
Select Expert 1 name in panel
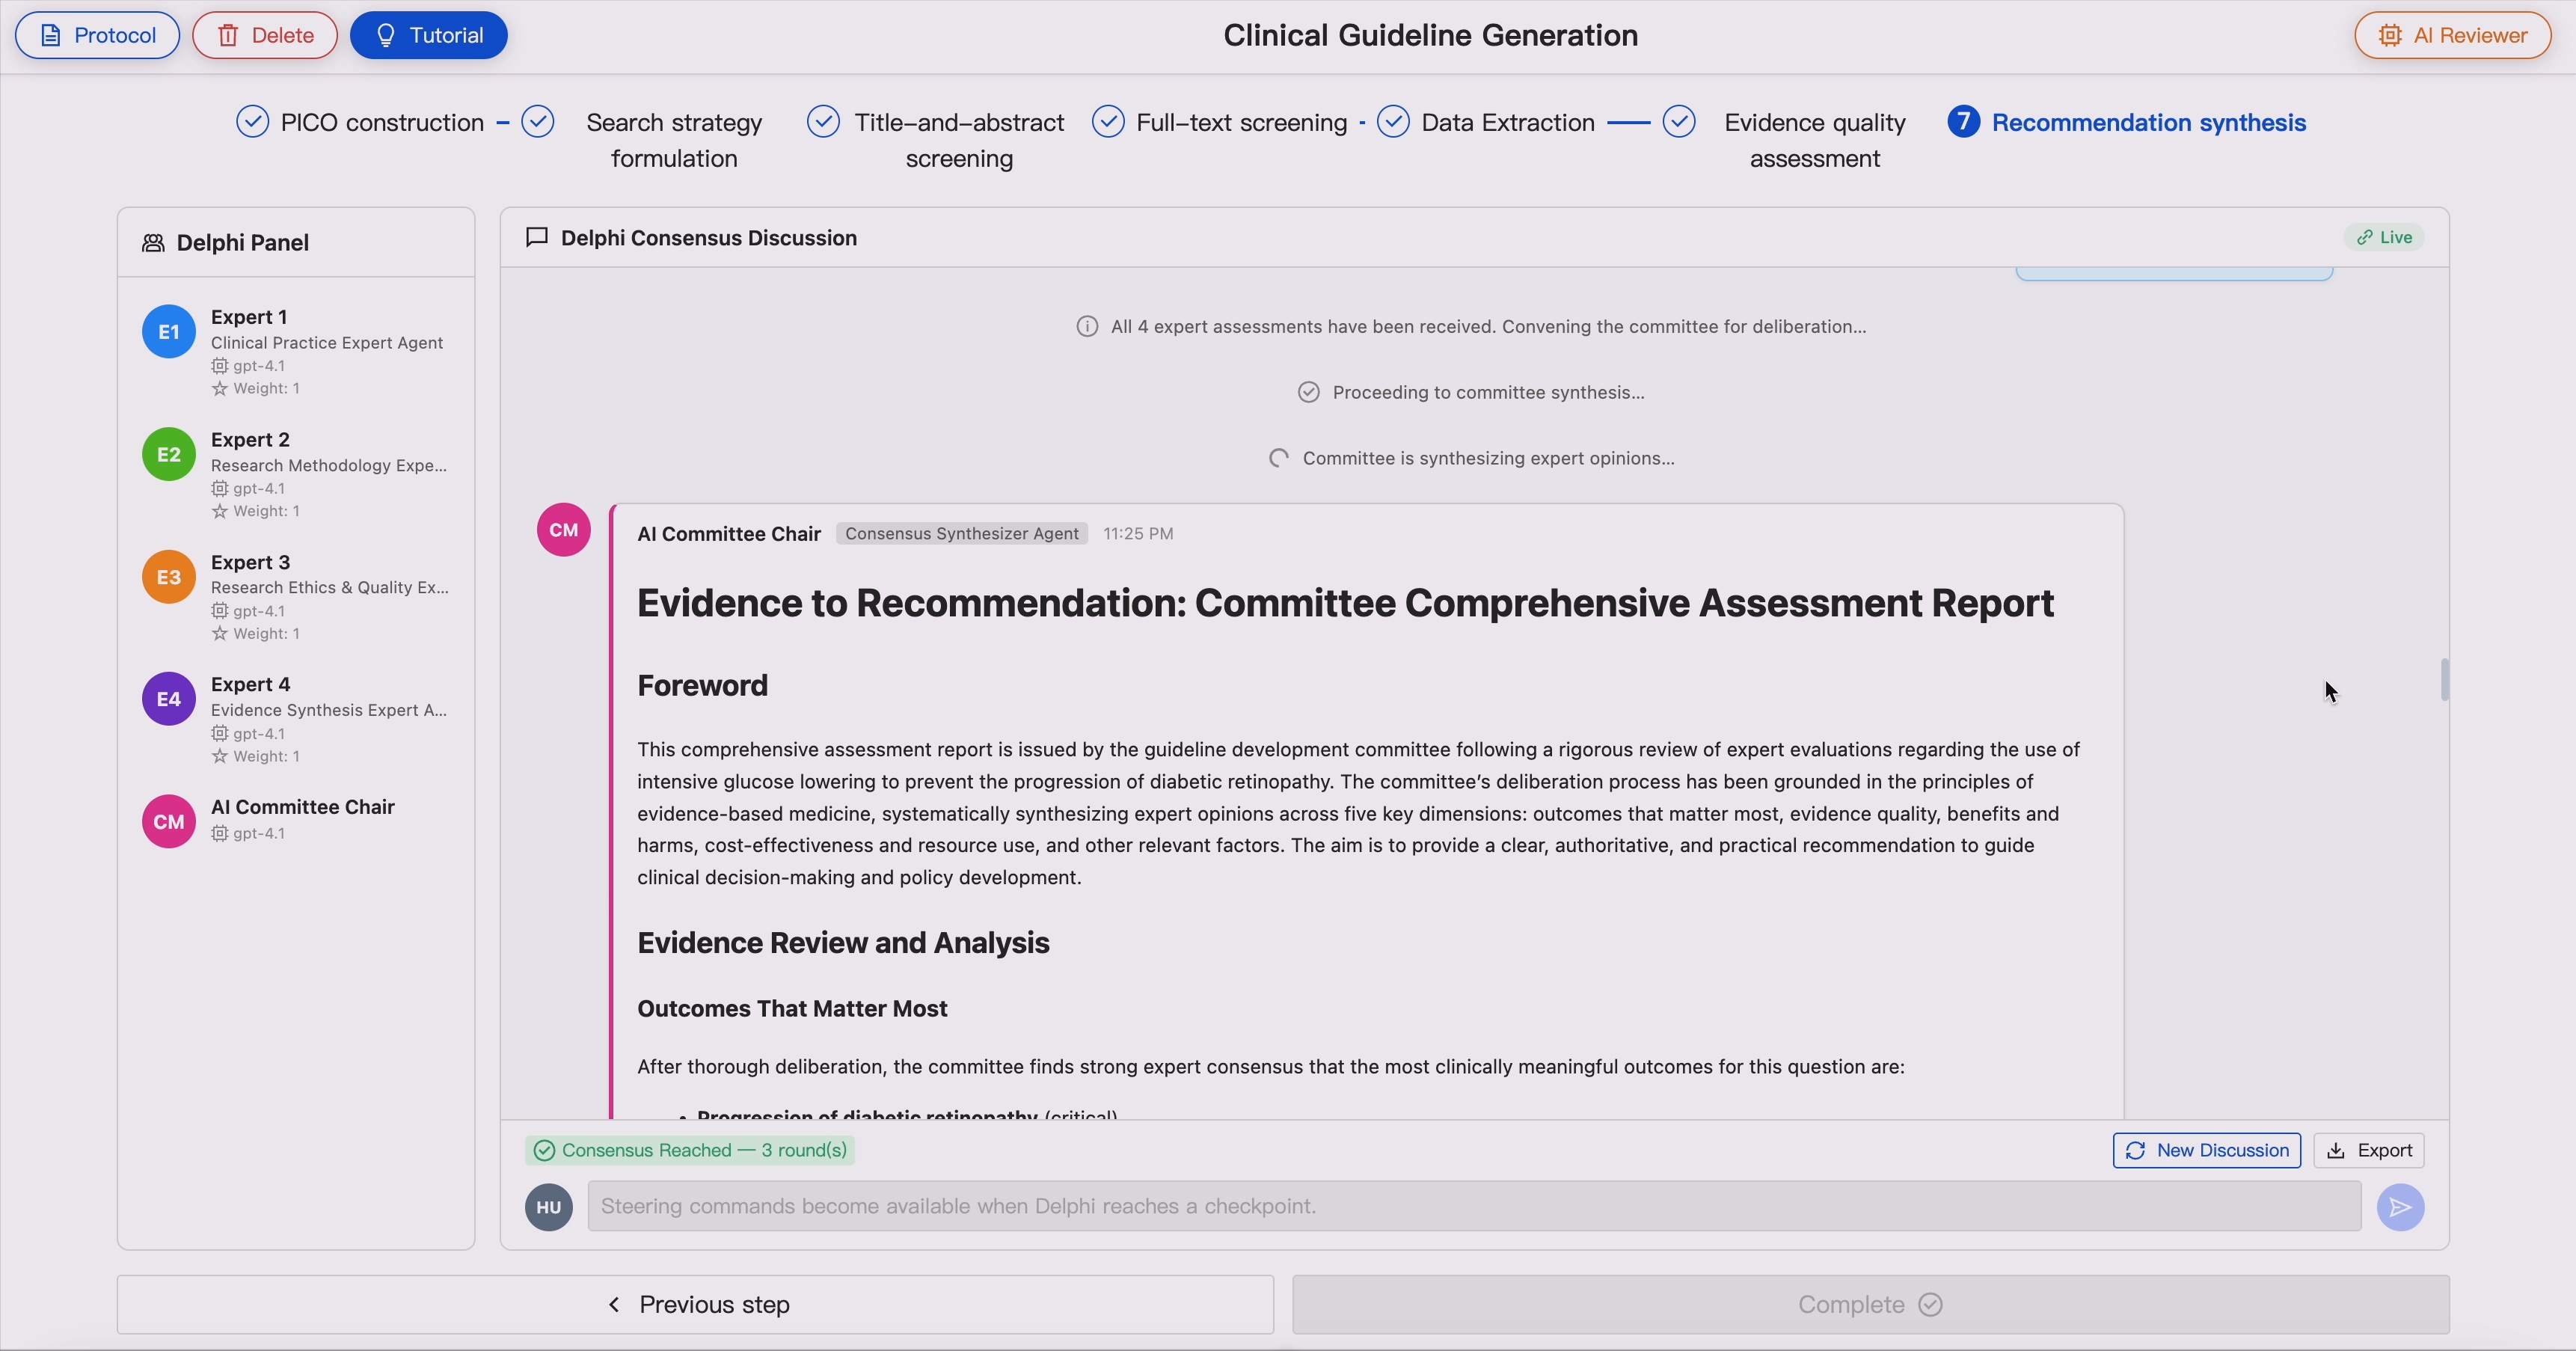tap(249, 317)
